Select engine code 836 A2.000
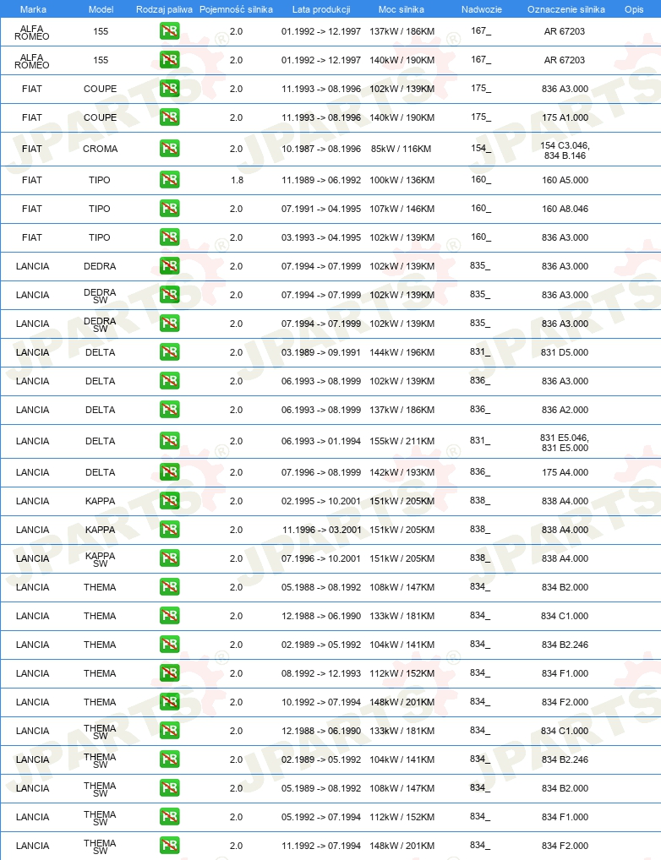Screen dimensions: 661x860 coord(565,410)
